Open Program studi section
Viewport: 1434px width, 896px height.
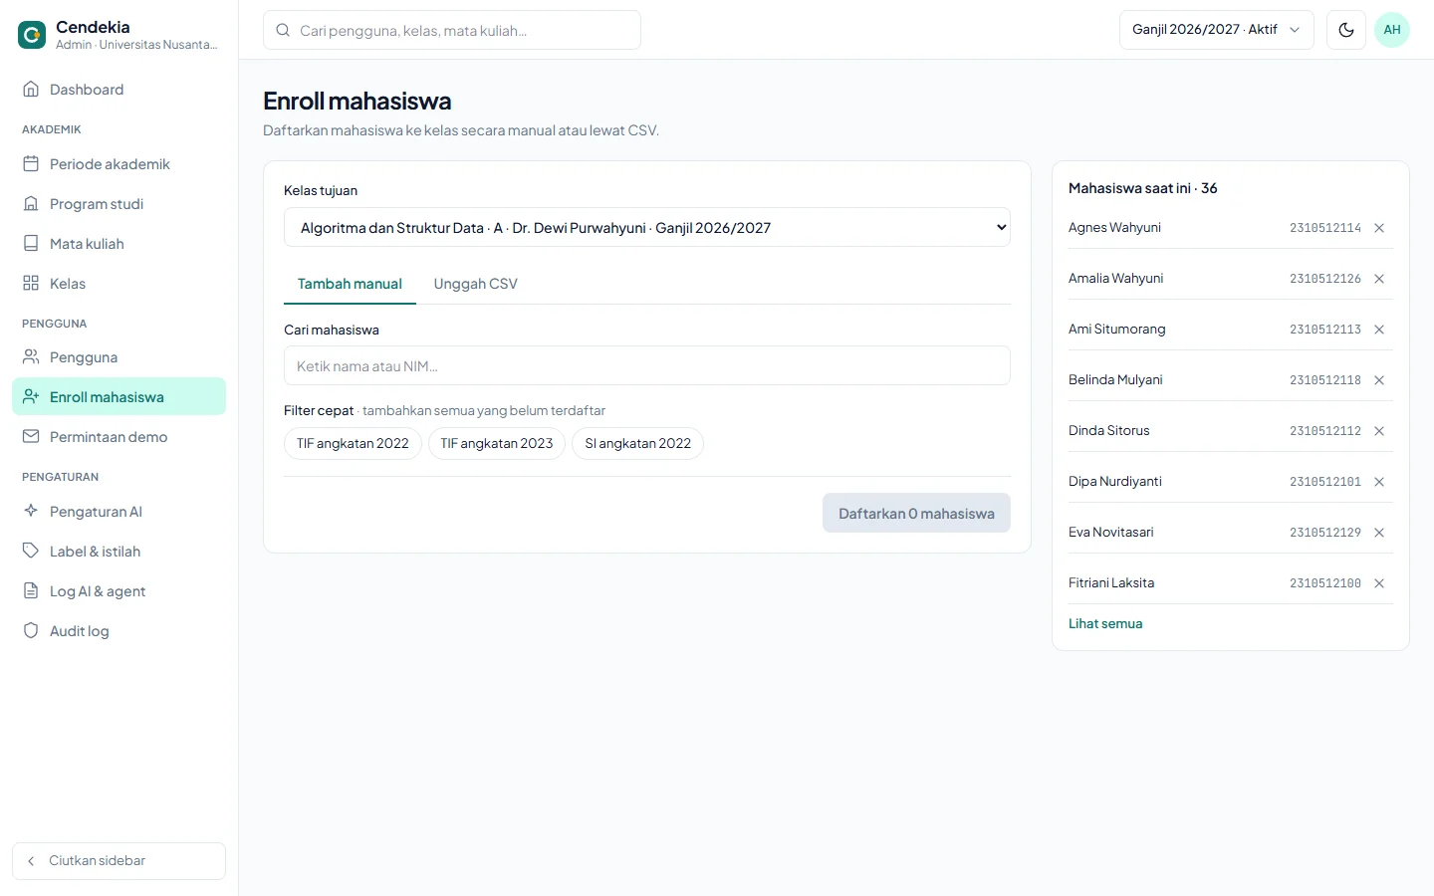[x=119, y=204]
